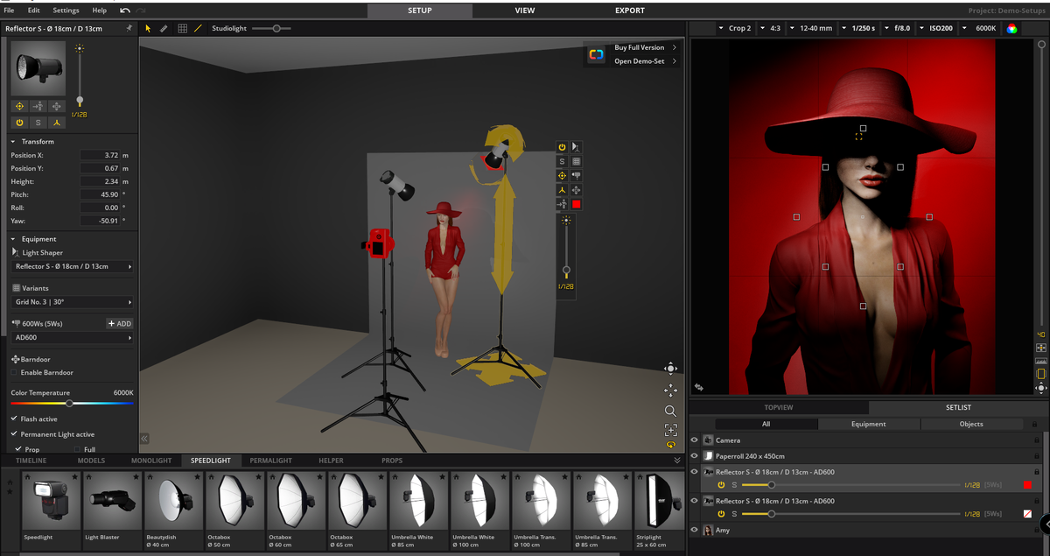Toggle Permanent Light active checkbox

tap(14, 433)
